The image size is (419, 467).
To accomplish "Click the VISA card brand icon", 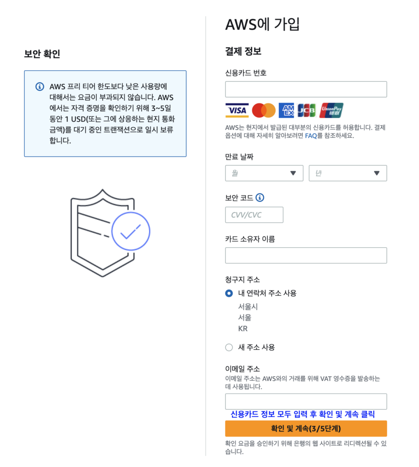I will (236, 110).
